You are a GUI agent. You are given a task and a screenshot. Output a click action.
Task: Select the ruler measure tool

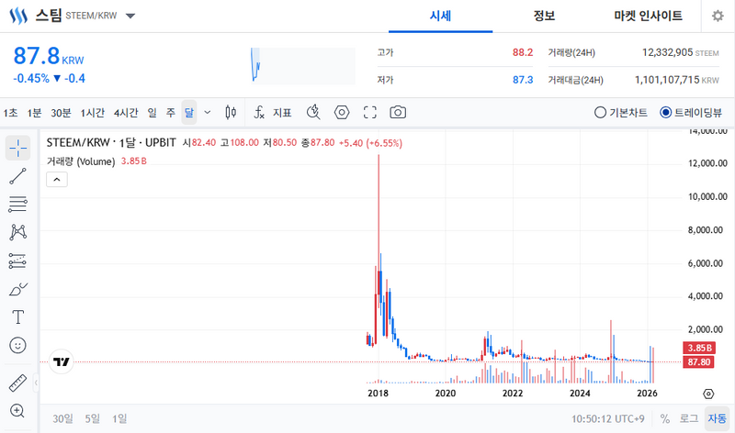[x=17, y=383]
